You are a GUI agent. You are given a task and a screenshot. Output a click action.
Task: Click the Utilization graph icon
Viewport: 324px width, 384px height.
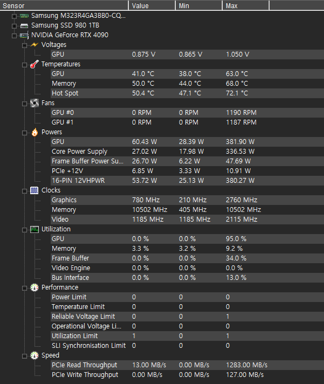pyautogui.click(x=35, y=229)
